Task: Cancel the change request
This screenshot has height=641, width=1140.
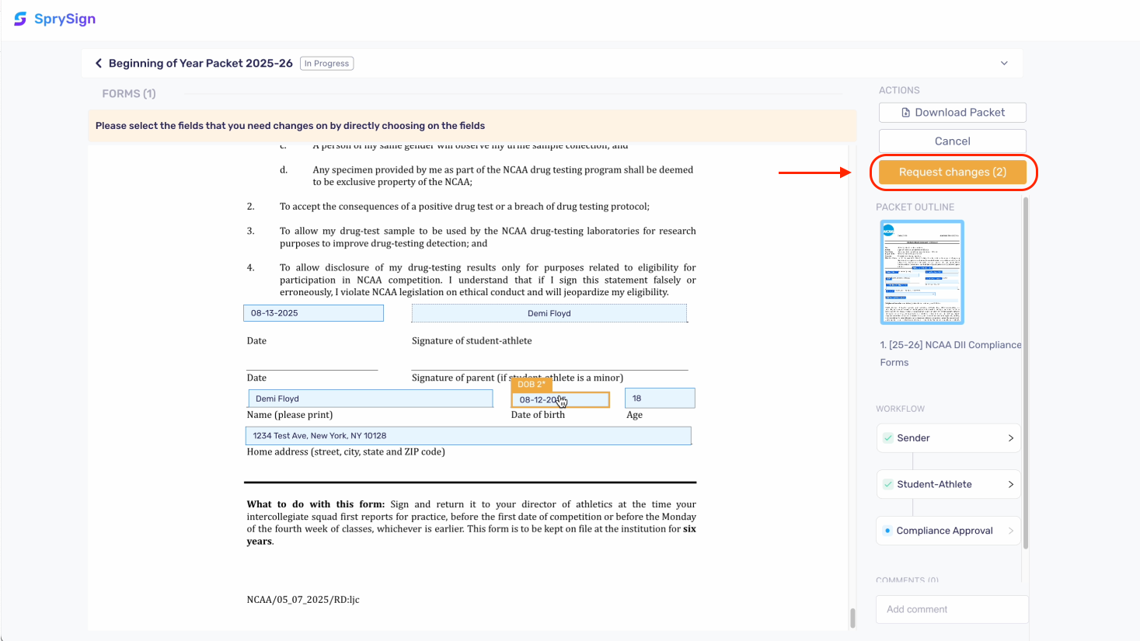Action: [952, 141]
